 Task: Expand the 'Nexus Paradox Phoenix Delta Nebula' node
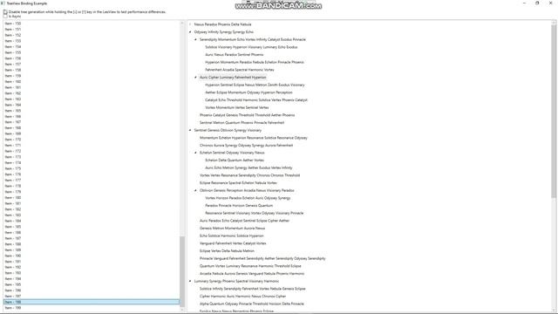click(190, 24)
